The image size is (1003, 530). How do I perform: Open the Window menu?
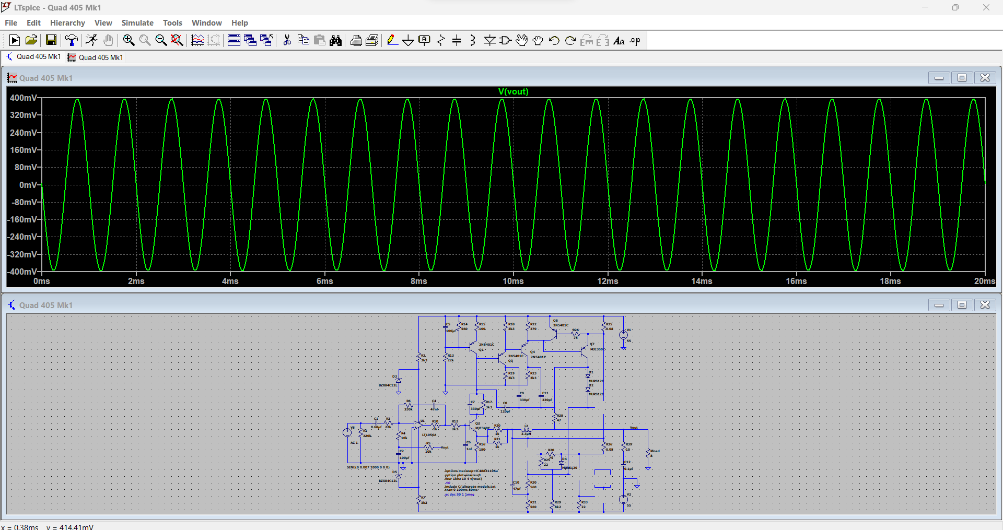coord(206,23)
